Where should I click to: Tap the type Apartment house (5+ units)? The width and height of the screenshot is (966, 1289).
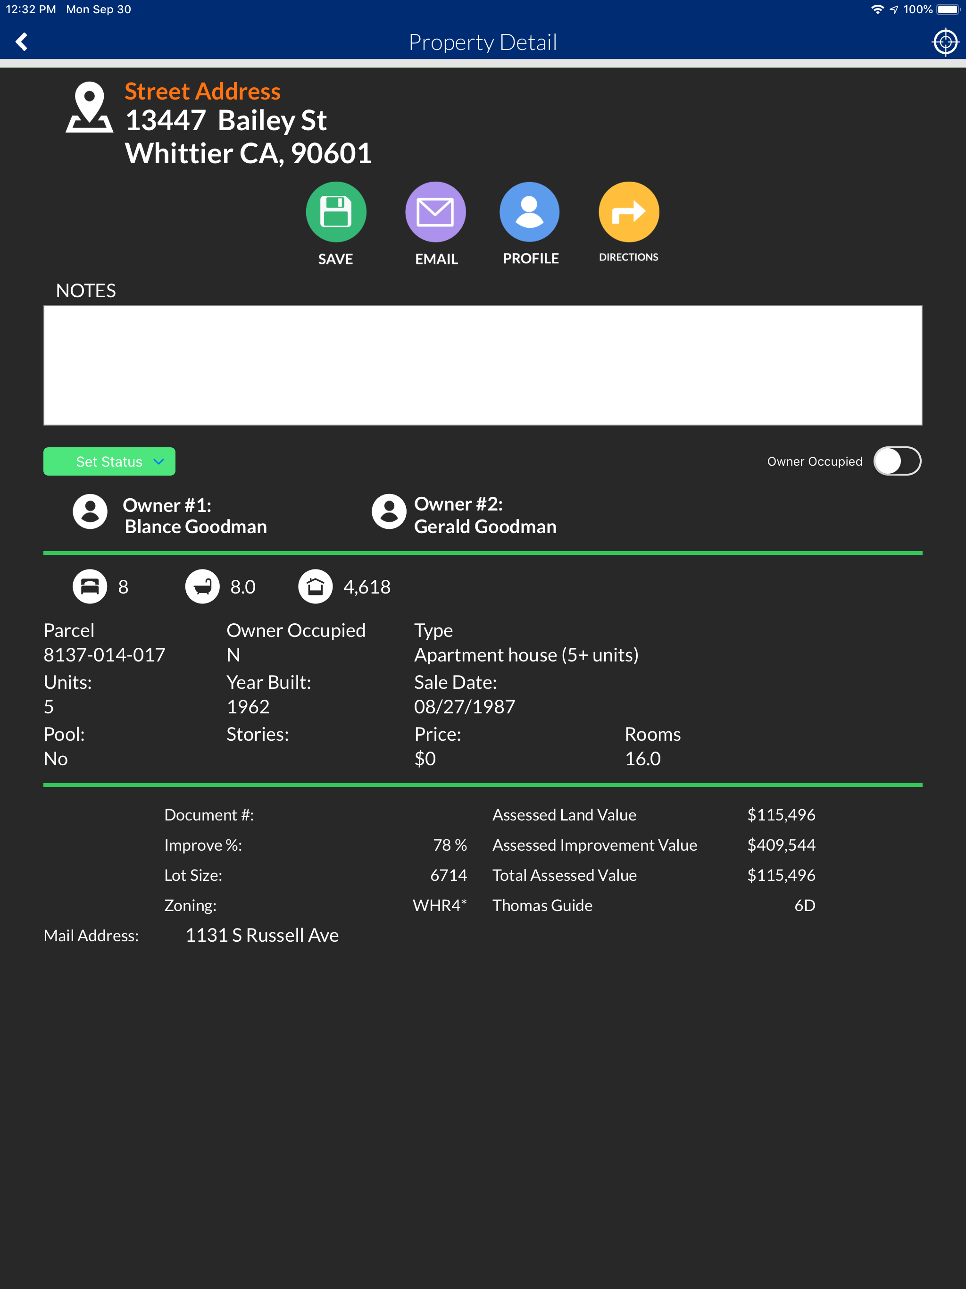click(x=526, y=655)
